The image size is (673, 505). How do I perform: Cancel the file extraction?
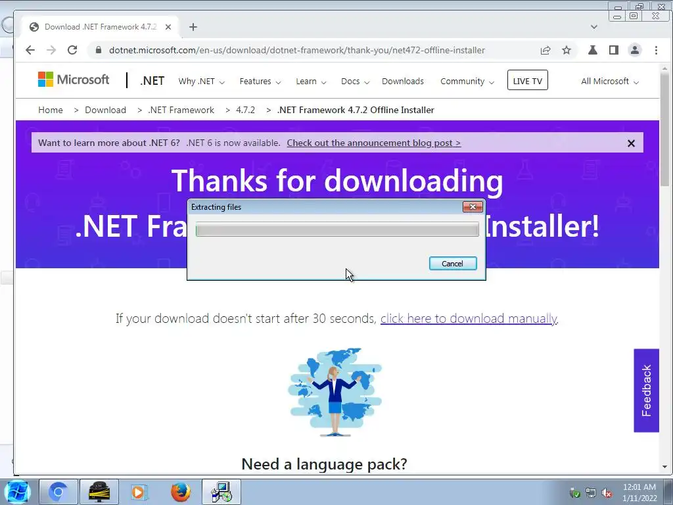click(x=453, y=264)
